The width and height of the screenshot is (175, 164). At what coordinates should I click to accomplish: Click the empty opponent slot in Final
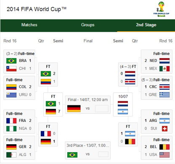coord(102,108)
